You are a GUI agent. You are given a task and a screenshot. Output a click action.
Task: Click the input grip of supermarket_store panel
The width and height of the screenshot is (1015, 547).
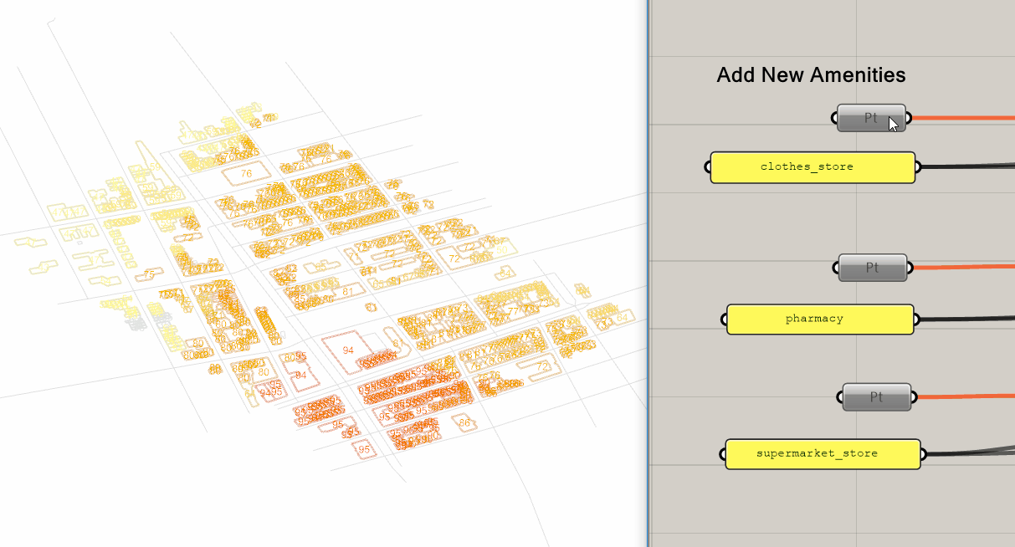click(x=723, y=454)
